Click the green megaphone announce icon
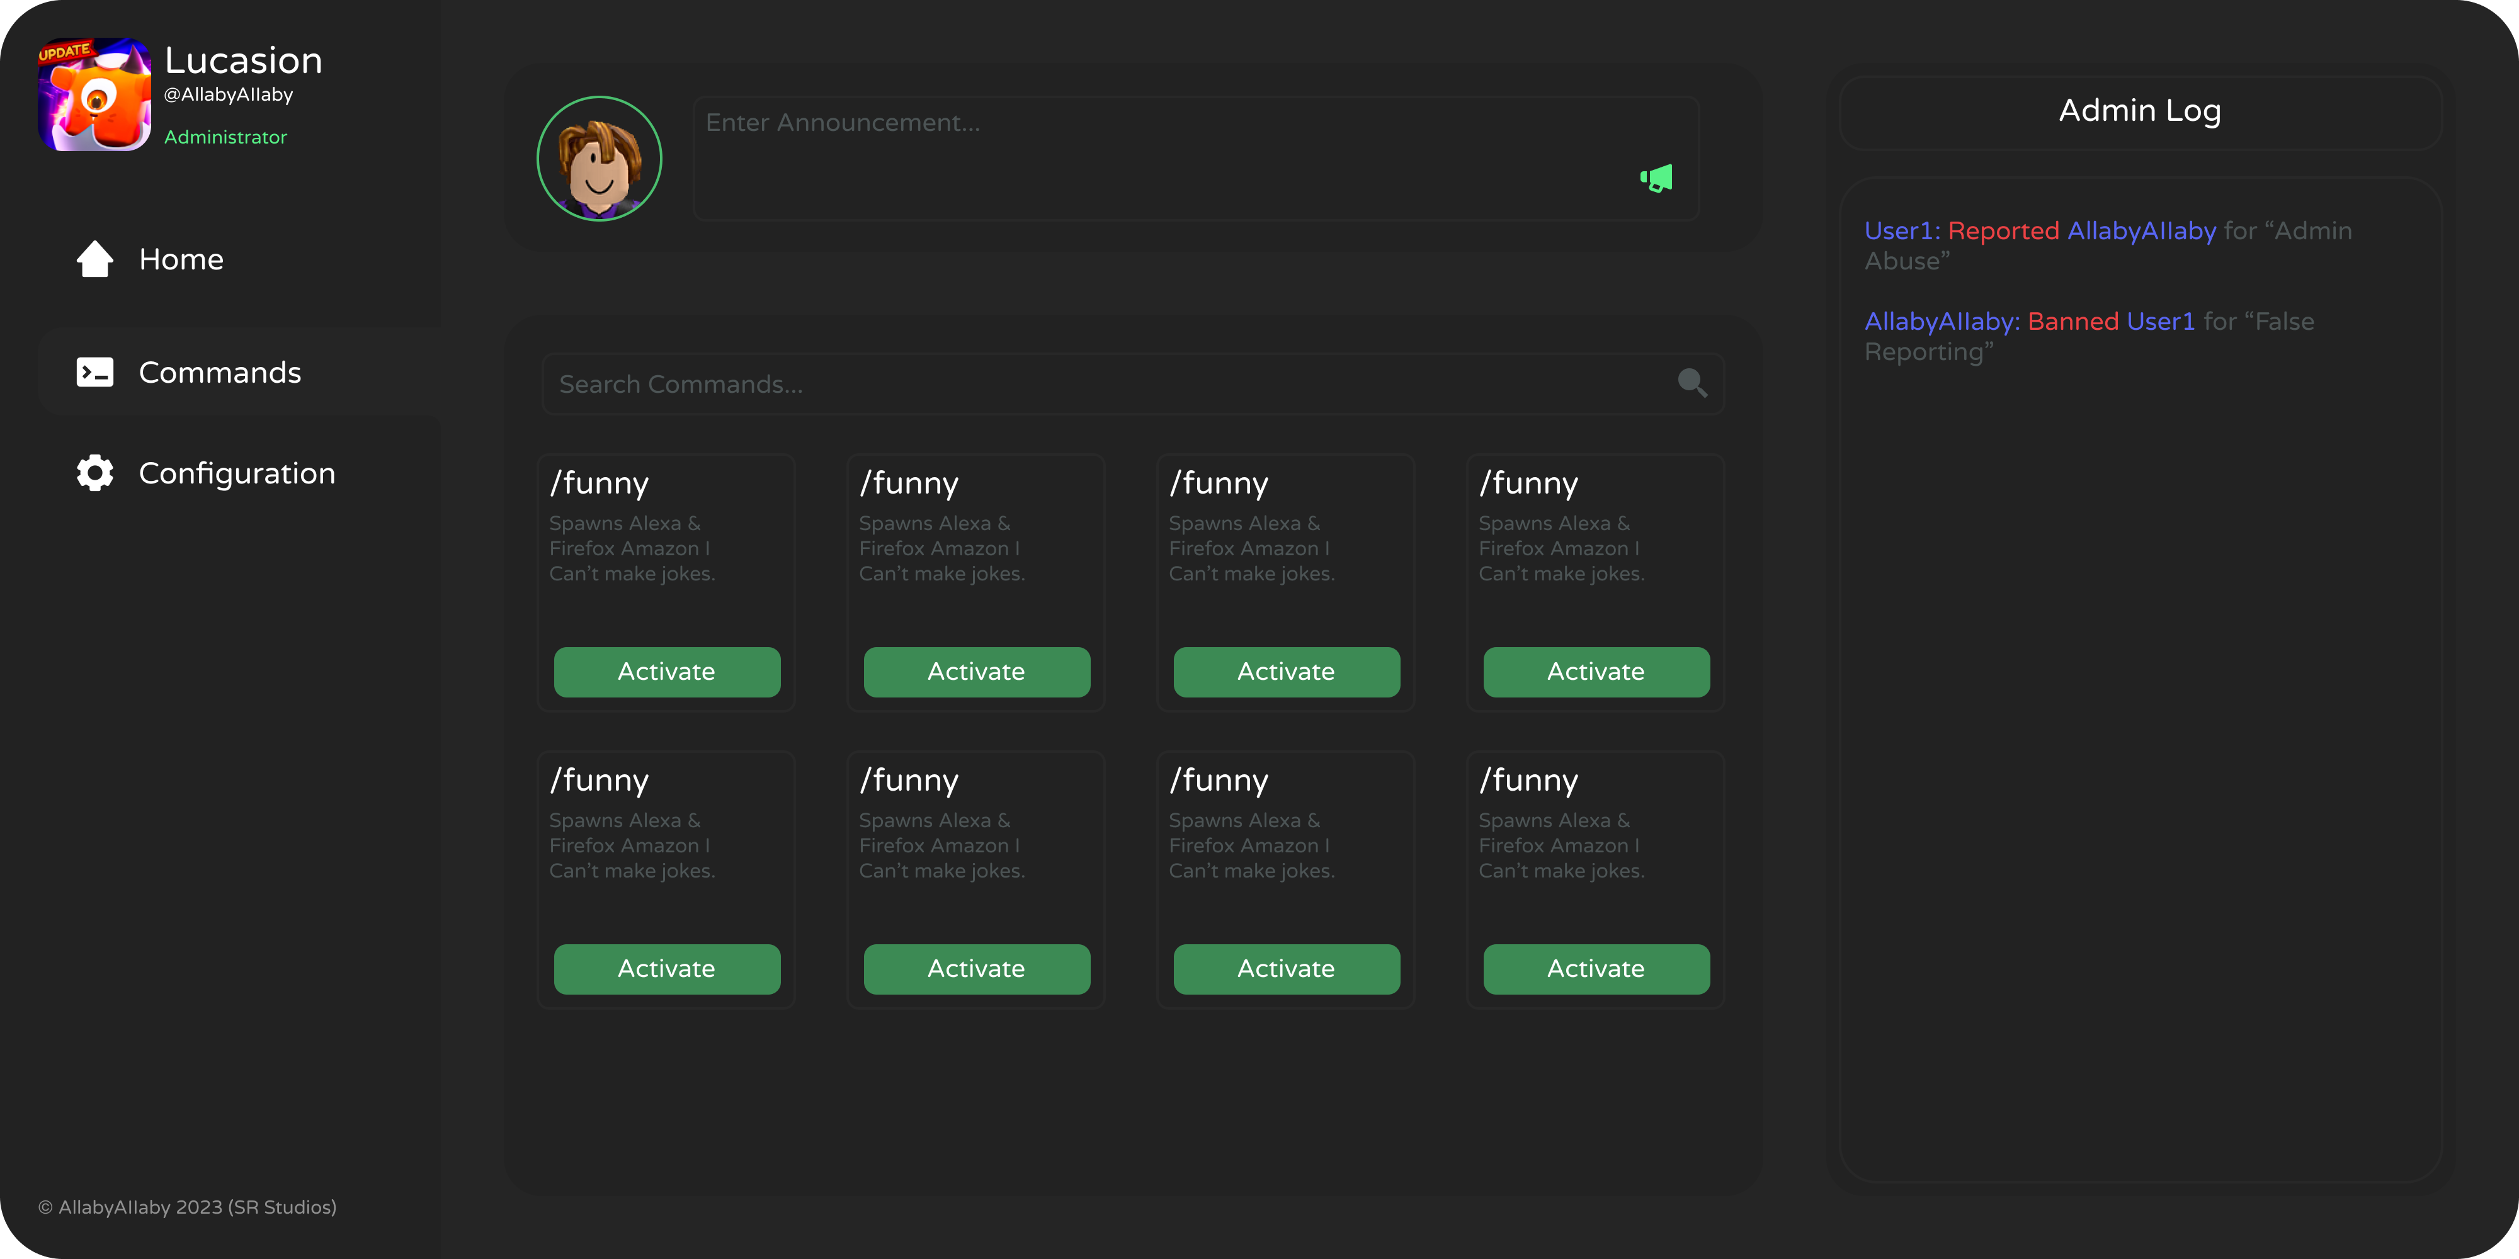The width and height of the screenshot is (2519, 1259). click(1656, 178)
